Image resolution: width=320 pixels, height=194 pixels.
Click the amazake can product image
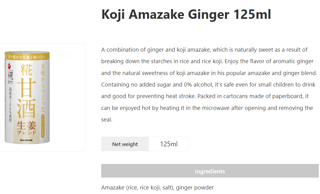(x=27, y=97)
